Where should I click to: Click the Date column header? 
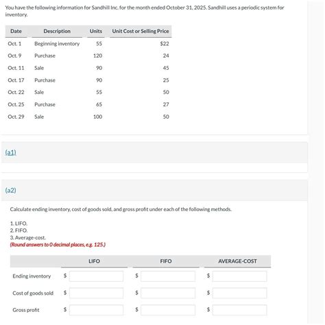click(x=16, y=32)
